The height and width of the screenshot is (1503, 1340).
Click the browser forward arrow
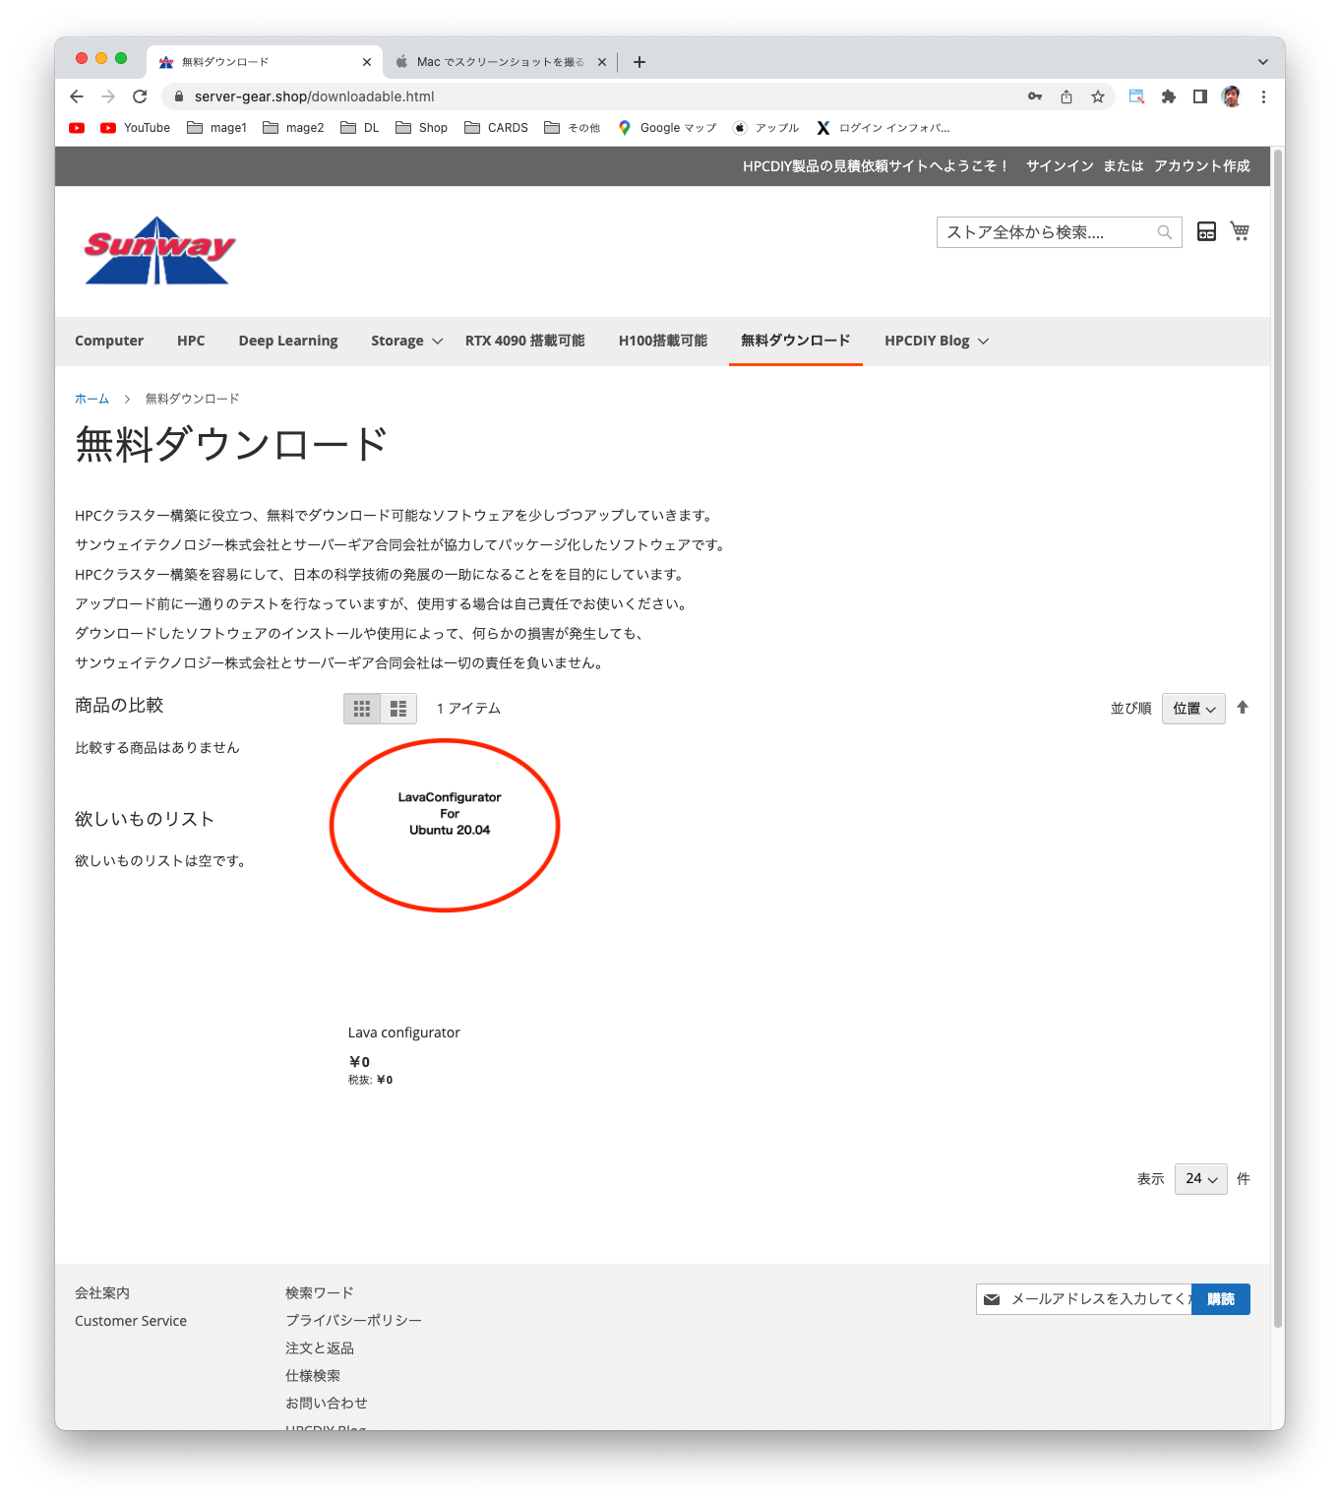click(108, 96)
